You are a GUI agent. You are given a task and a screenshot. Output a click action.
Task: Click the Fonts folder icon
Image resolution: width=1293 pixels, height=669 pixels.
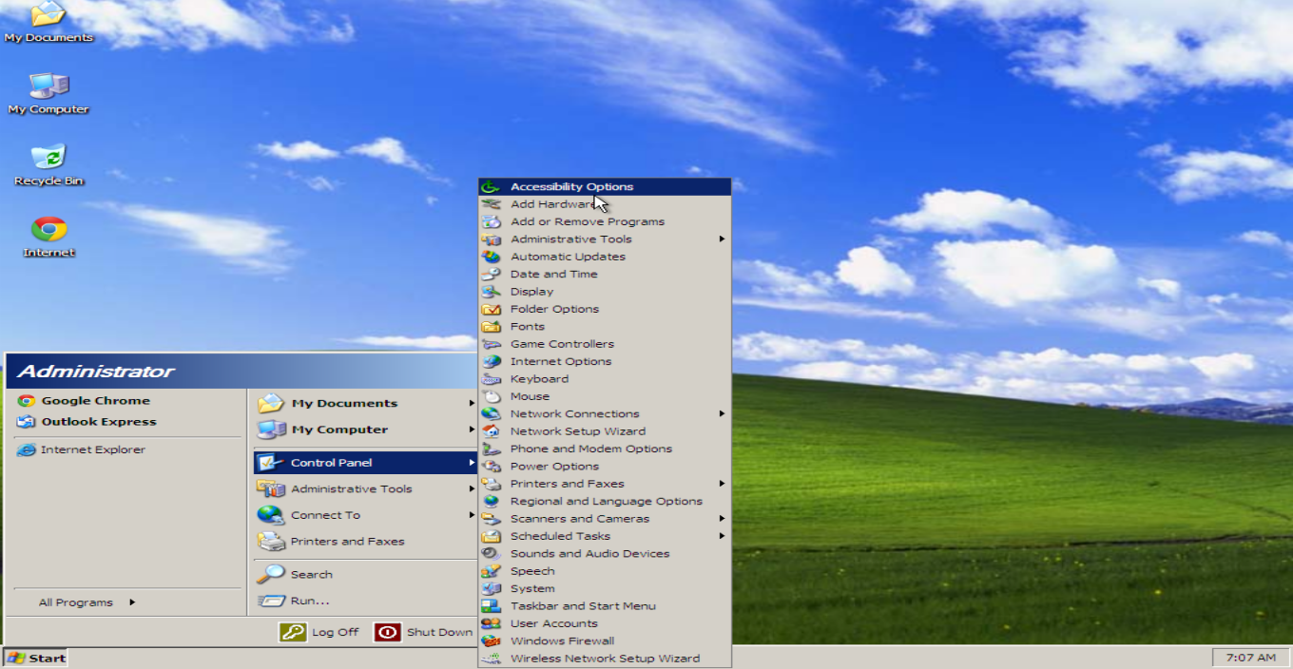tap(491, 326)
